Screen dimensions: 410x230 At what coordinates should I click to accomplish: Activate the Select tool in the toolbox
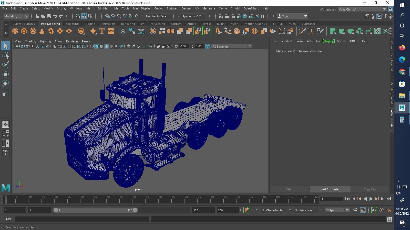pyautogui.click(x=6, y=46)
